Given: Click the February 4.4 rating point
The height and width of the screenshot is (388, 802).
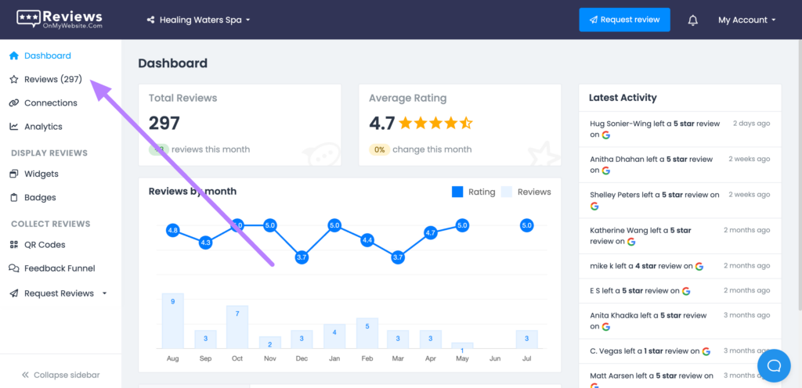Looking at the screenshot, I should point(367,240).
